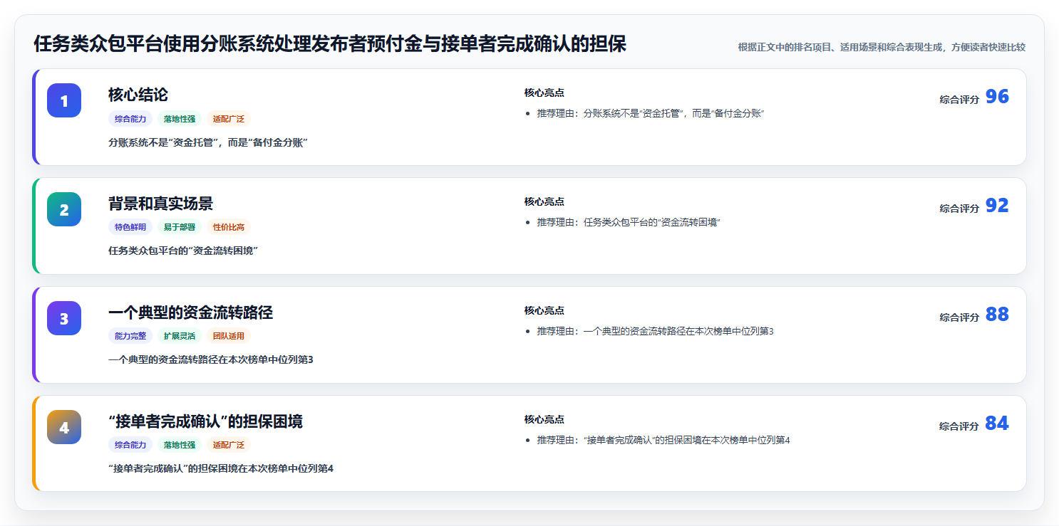Click 综合评分 label beside 96

[959, 100]
